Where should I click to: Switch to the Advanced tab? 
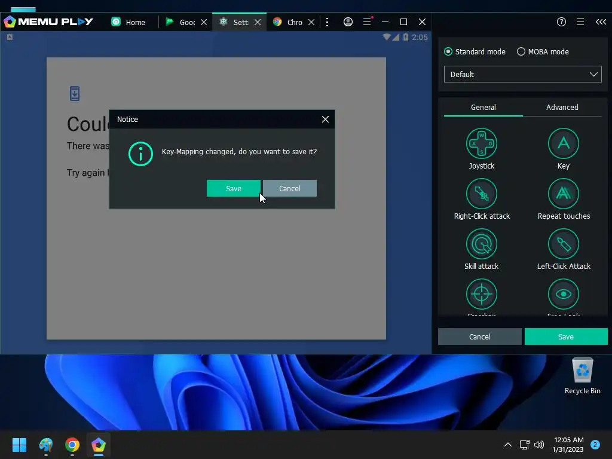[x=562, y=108]
